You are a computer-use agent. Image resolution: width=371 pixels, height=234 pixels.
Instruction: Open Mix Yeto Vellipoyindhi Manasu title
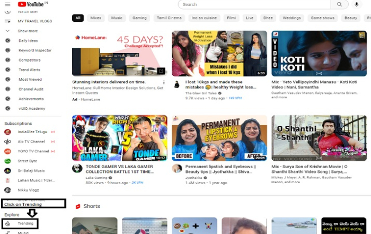pyautogui.click(x=314, y=84)
